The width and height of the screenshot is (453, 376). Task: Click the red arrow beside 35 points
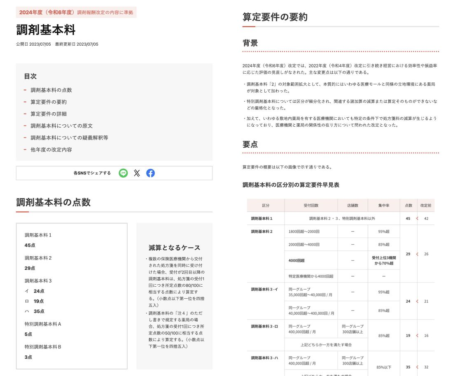(x=417, y=367)
